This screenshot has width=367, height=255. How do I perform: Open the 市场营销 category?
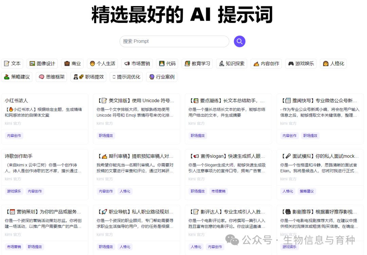(137, 64)
